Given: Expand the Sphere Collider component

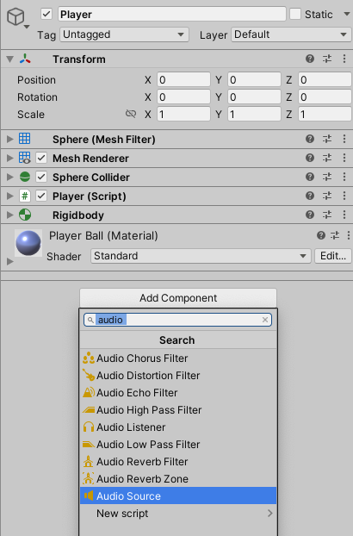Looking at the screenshot, I should point(9,177).
